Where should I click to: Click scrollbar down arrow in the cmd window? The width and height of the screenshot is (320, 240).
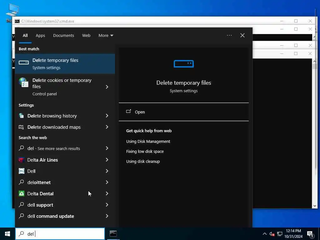[314, 206]
